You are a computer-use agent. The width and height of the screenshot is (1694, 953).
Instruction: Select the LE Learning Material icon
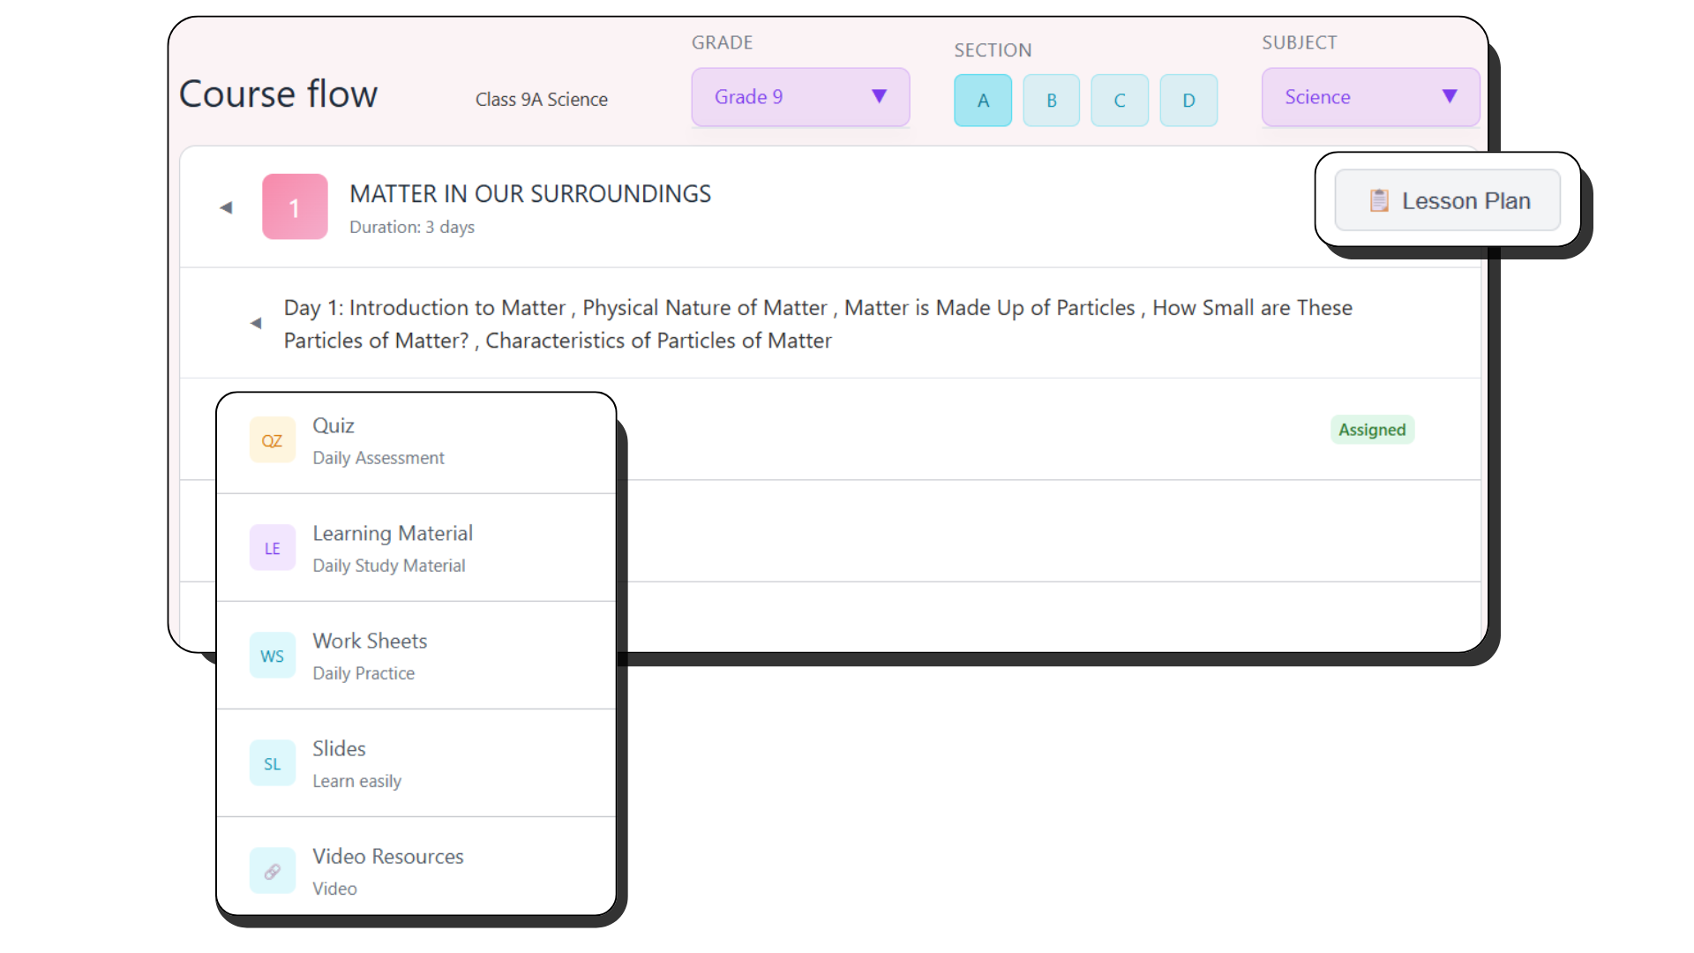(272, 547)
